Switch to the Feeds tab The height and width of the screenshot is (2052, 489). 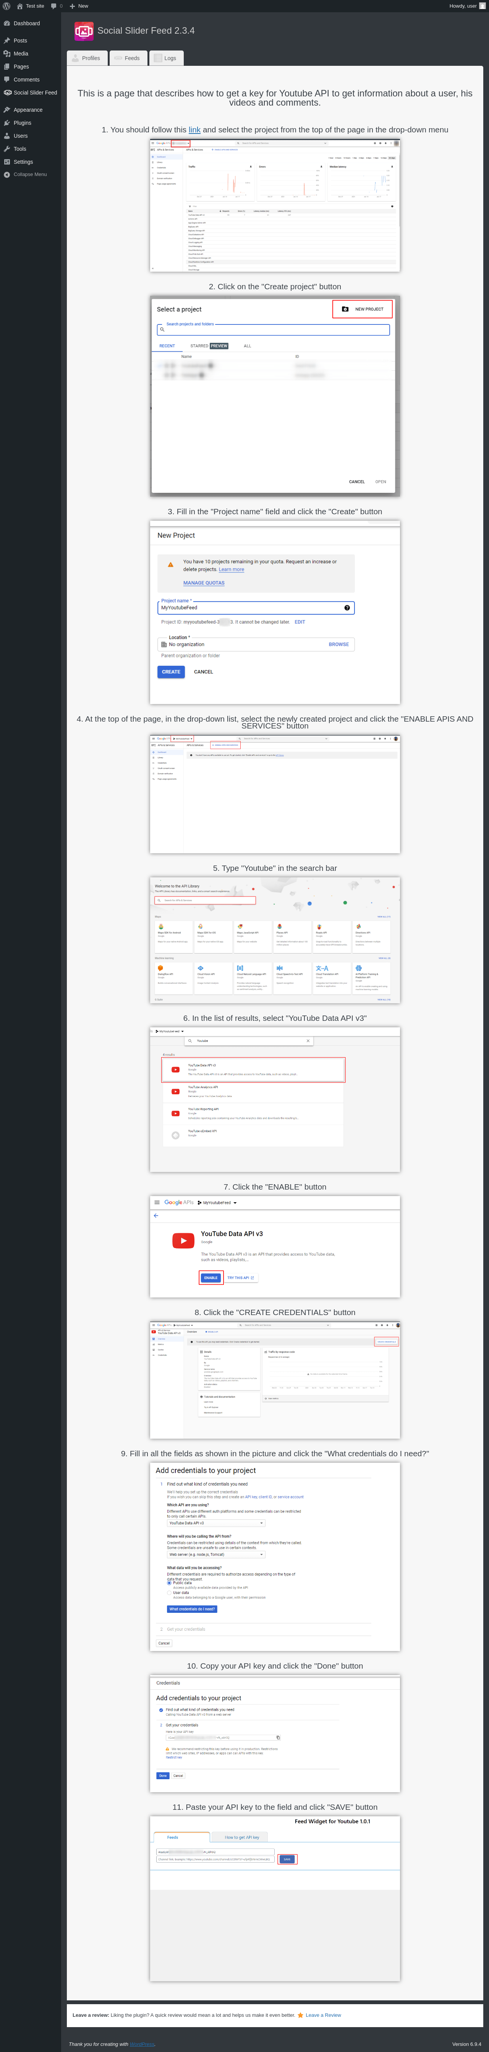(128, 58)
